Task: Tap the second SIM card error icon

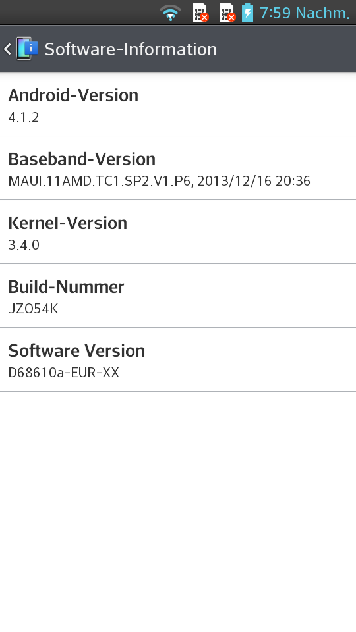Action: tap(227, 13)
